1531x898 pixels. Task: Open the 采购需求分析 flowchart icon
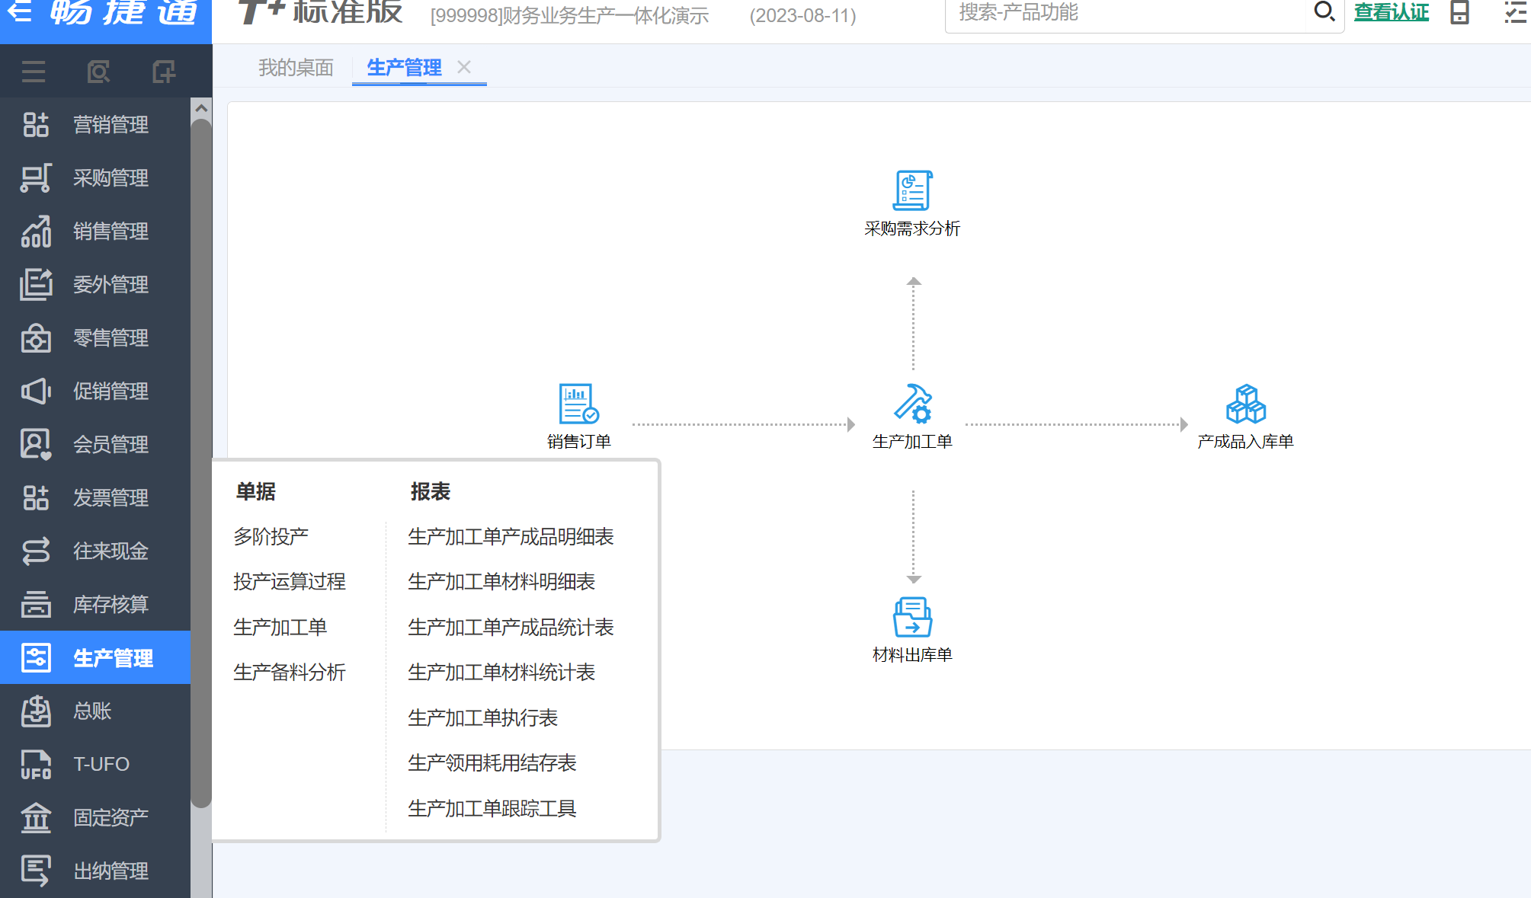[912, 190]
